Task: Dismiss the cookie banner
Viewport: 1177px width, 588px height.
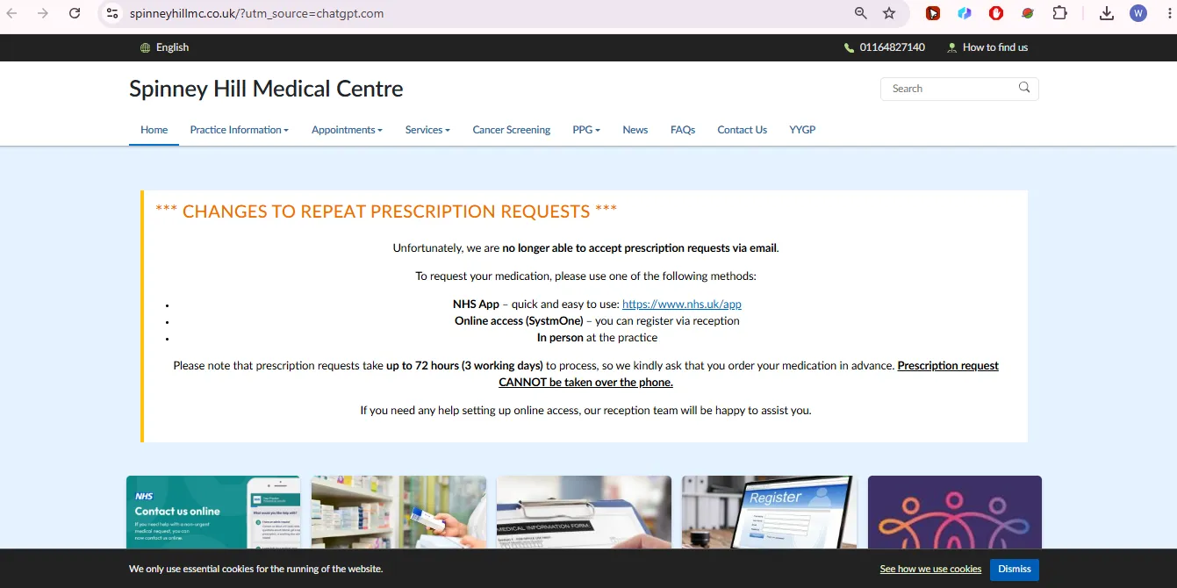Action: coord(1015,569)
